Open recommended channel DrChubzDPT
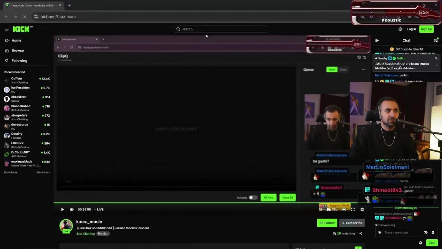Image resolution: width=442 pixels, height=249 pixels. (27, 154)
